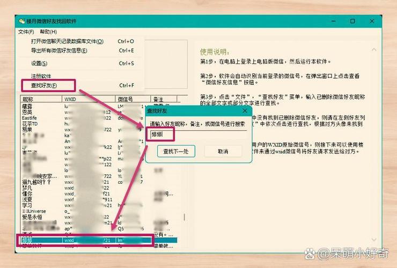
Task: Click 查找好友(F) menu entry
Action: (82, 86)
